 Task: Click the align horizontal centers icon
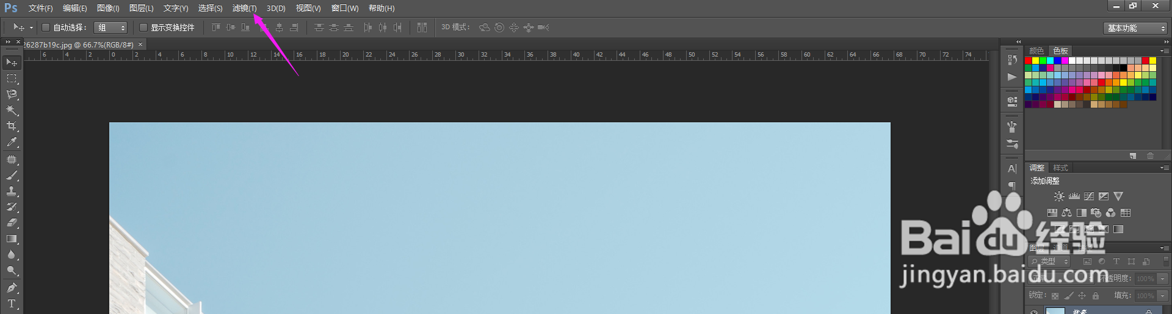coord(280,27)
